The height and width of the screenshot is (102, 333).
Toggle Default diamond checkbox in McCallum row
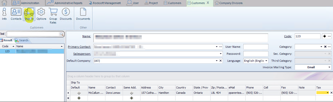tap(79, 93)
